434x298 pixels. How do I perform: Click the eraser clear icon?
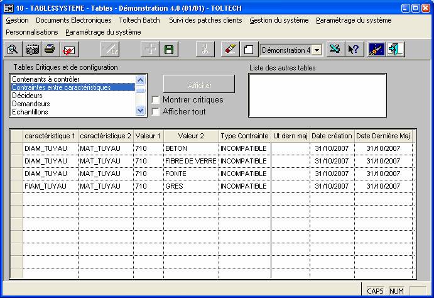(231, 50)
